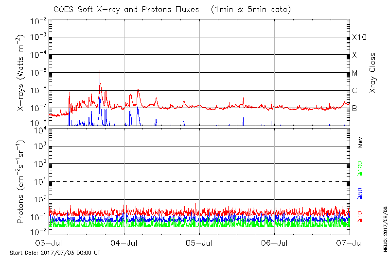
Task: Click the 05-Jul date on time axis
Action: (x=199, y=242)
